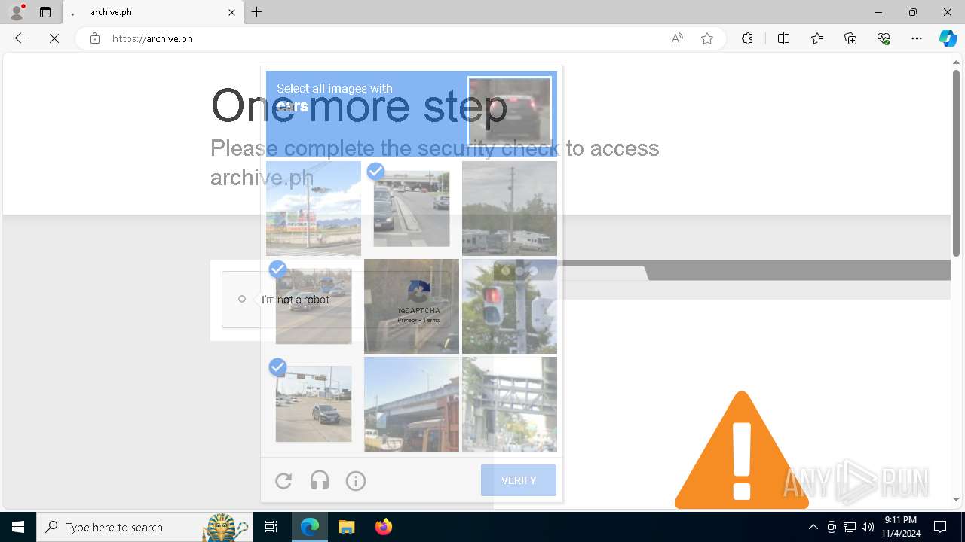Switch to the archive.ph tab
Screen dimensions: 965x542
[153, 12]
